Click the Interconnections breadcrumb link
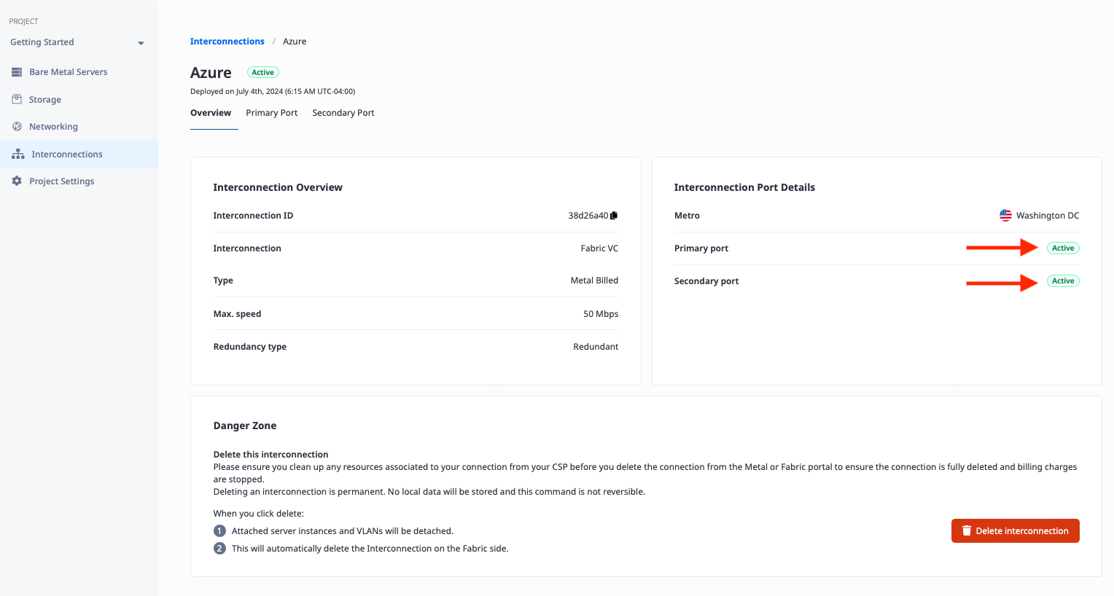Screen dimensions: 1114x596 [227, 42]
